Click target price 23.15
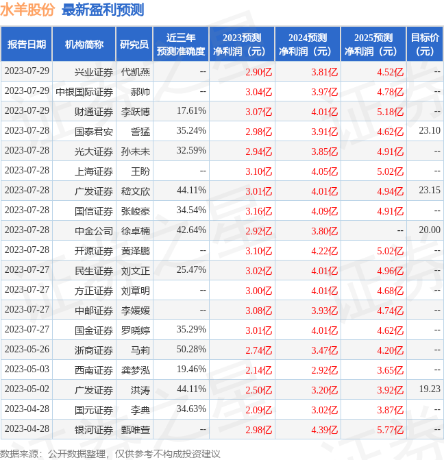 pyautogui.click(x=430, y=190)
